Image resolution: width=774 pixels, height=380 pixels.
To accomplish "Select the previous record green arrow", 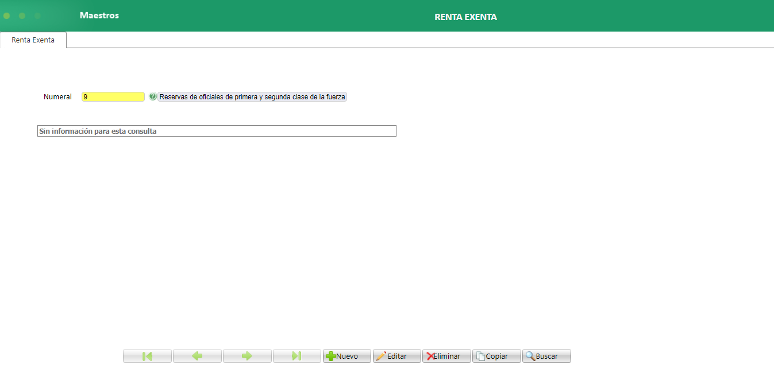I will coord(197,356).
